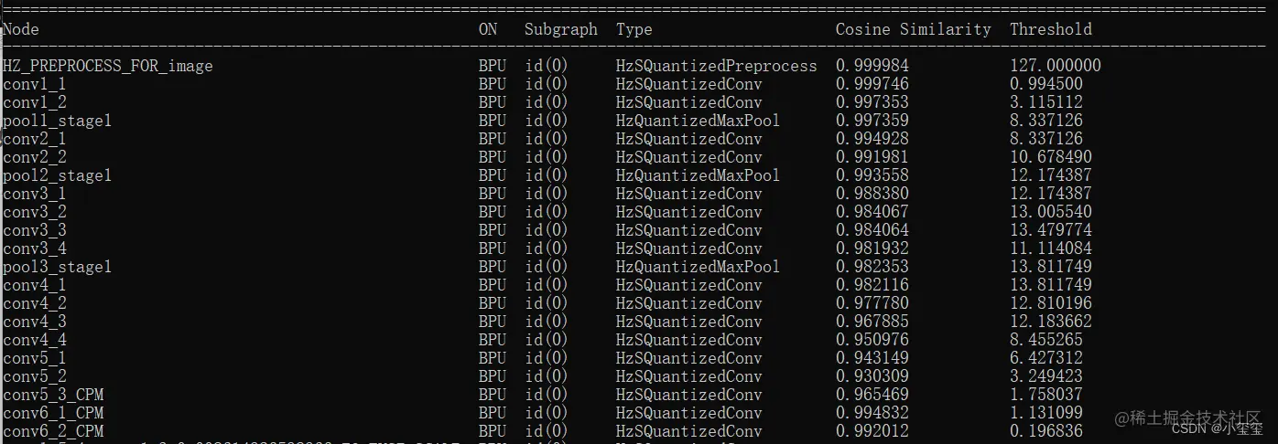Select the pool3_stage1 node name

click(x=58, y=267)
